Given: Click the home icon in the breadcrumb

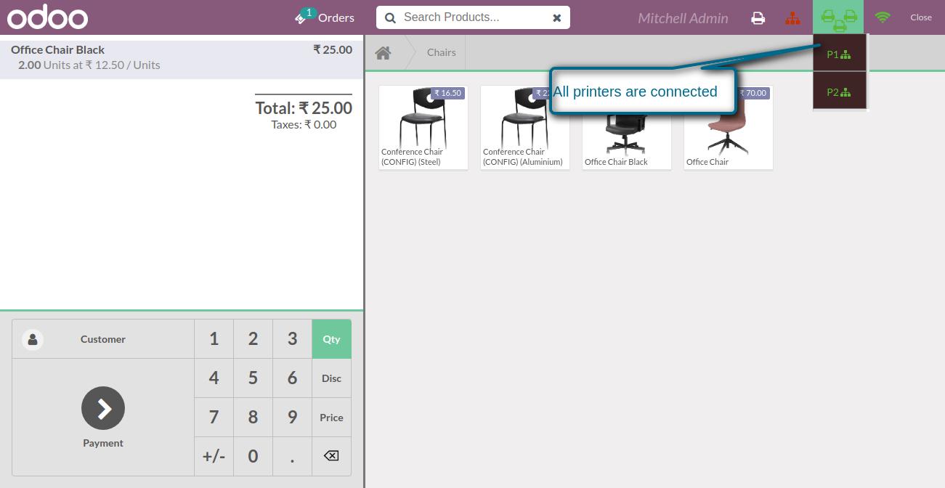Looking at the screenshot, I should (x=383, y=53).
